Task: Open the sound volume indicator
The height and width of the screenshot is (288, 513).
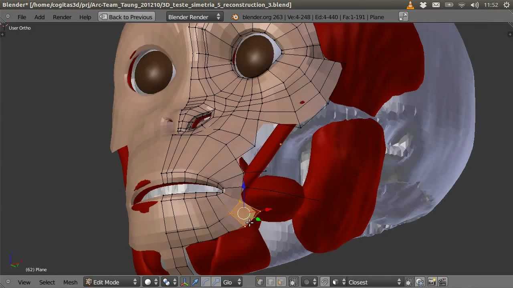Action: (475, 5)
